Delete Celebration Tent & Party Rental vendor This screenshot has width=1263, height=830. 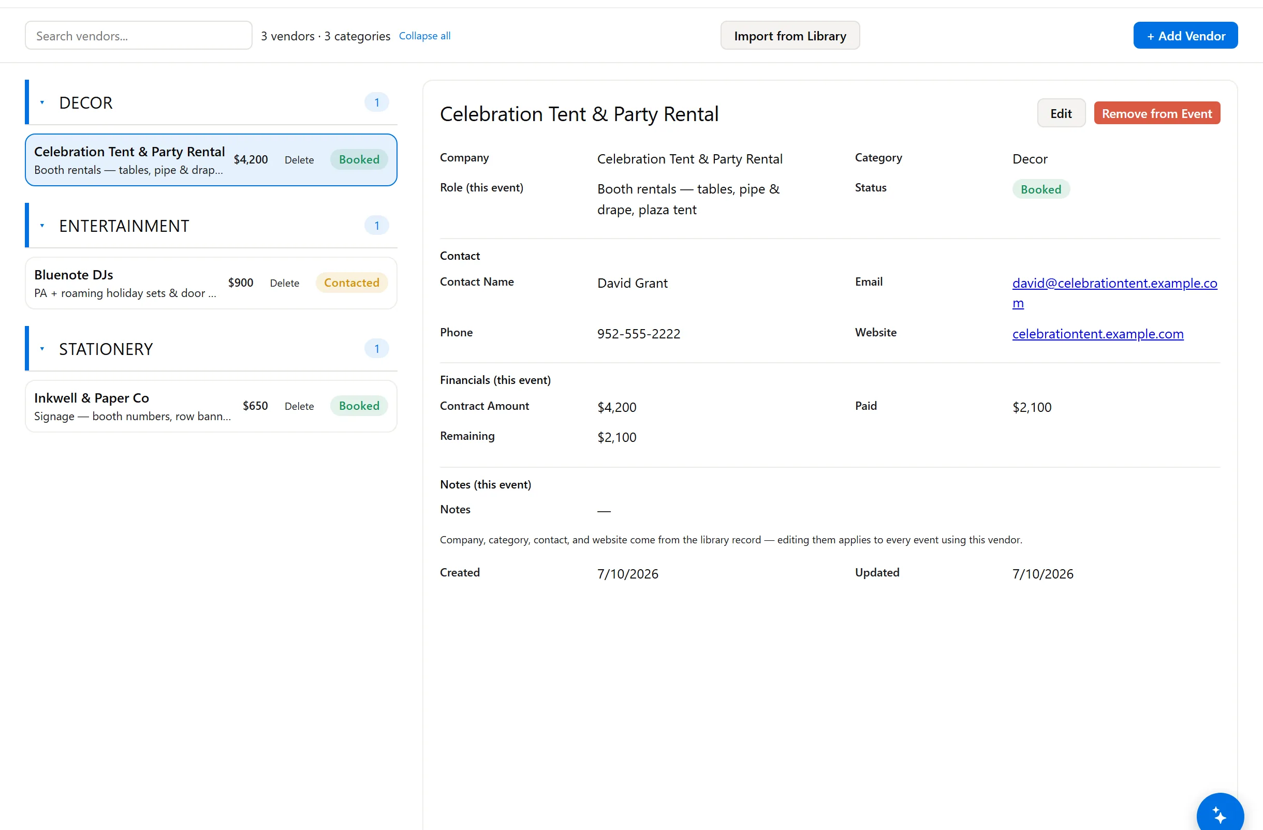(x=299, y=160)
